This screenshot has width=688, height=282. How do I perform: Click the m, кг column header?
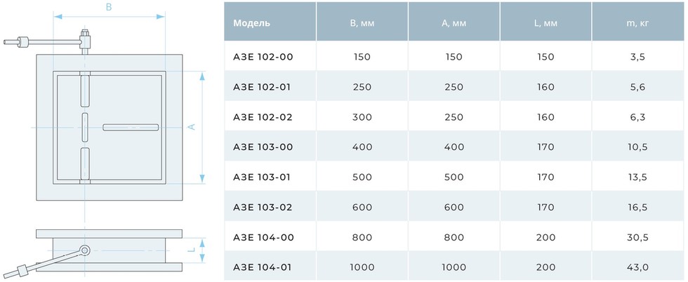pos(637,23)
